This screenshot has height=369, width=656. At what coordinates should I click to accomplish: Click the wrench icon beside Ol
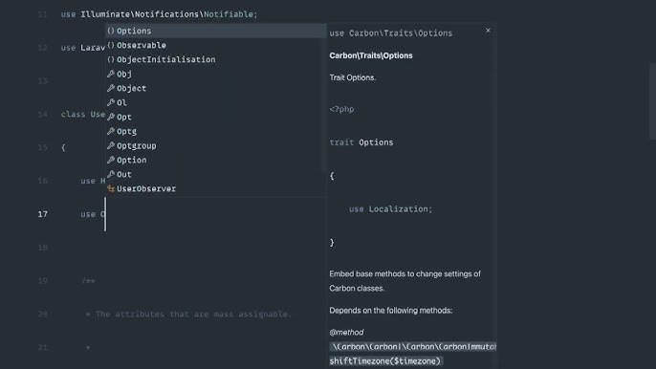pyautogui.click(x=111, y=102)
